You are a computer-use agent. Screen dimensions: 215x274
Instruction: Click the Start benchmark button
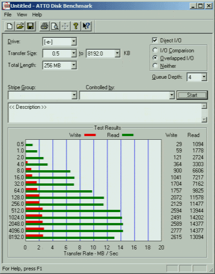click(x=192, y=95)
